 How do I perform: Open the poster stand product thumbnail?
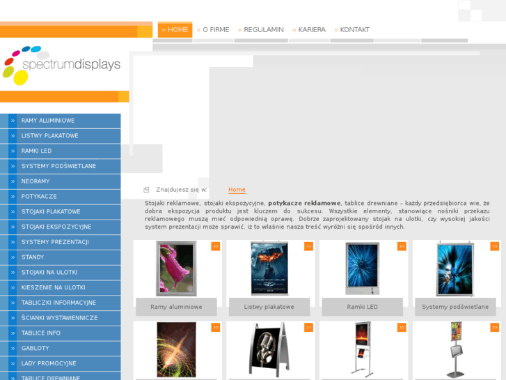point(362,349)
